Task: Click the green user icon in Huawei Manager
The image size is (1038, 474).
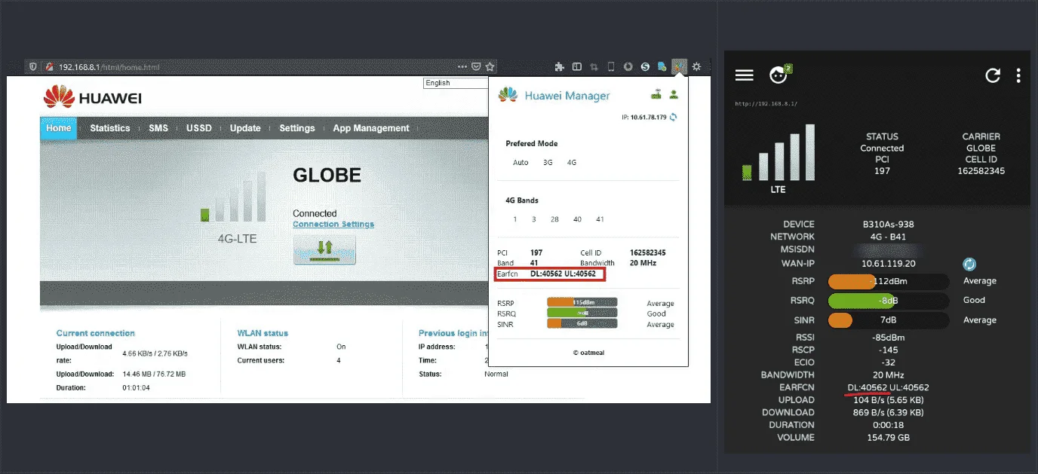Action: tap(674, 95)
